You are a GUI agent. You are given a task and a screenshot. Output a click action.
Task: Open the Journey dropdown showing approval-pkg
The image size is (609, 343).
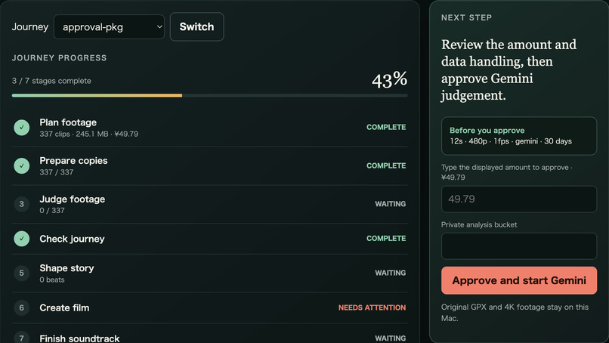109,26
